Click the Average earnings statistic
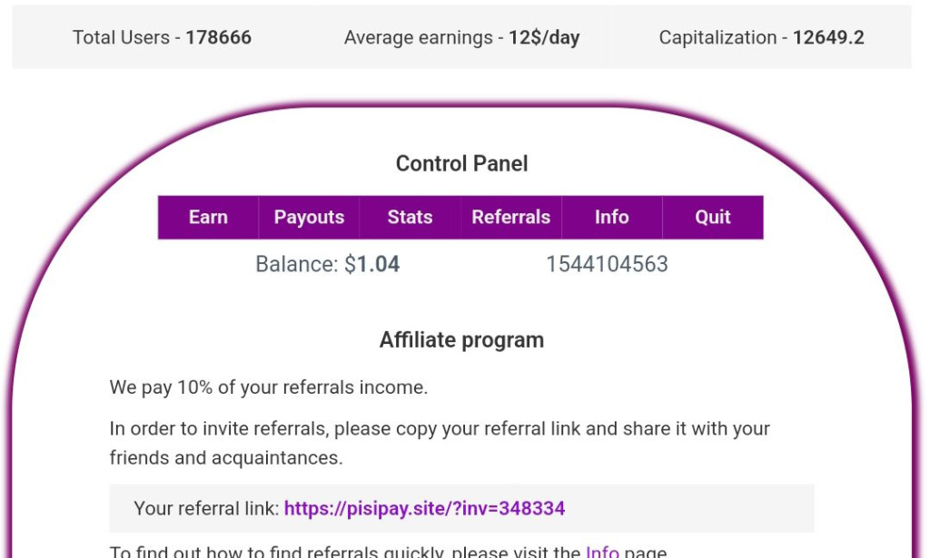This screenshot has height=558, width=930. click(461, 38)
